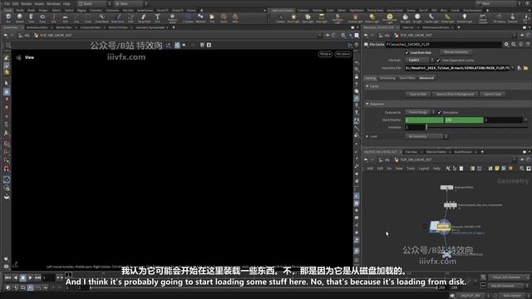
Task: Click the timeline Play forward button
Action: click(x=30, y=278)
